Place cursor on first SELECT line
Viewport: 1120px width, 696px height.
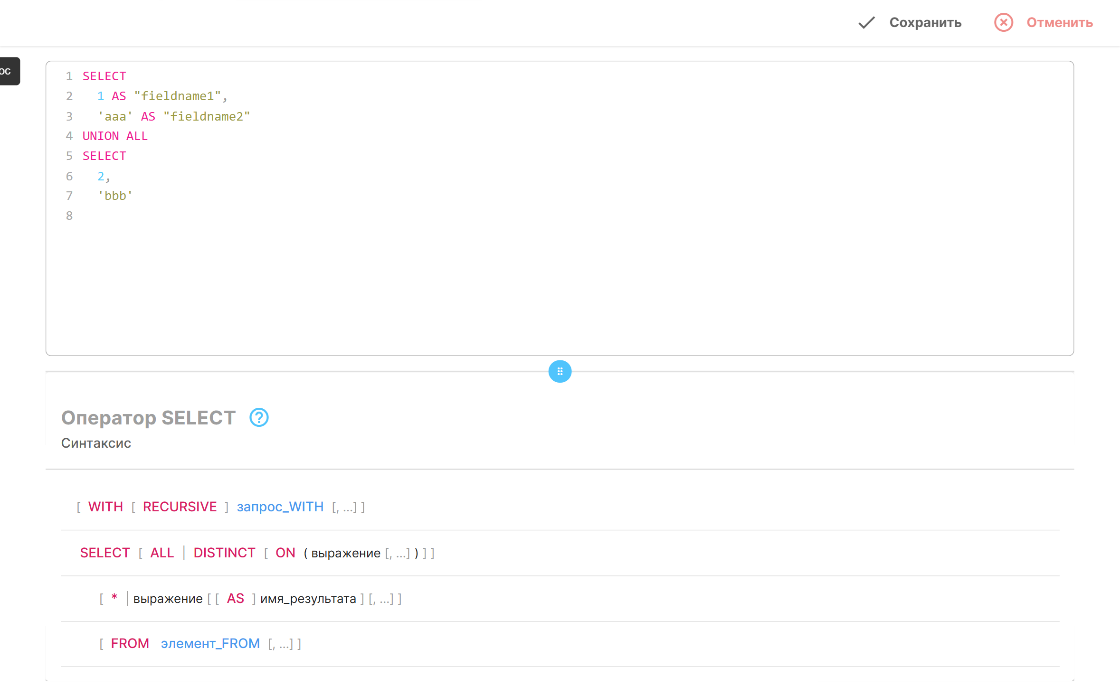104,76
